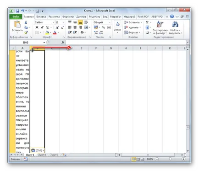Click the Increase decimal icon
This screenshot has height=171, width=199.
click(x=96, y=32)
